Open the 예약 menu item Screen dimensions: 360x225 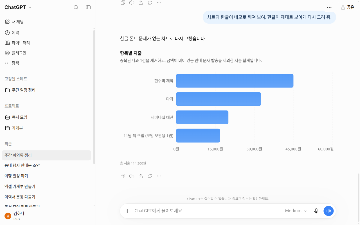[x=46, y=33]
